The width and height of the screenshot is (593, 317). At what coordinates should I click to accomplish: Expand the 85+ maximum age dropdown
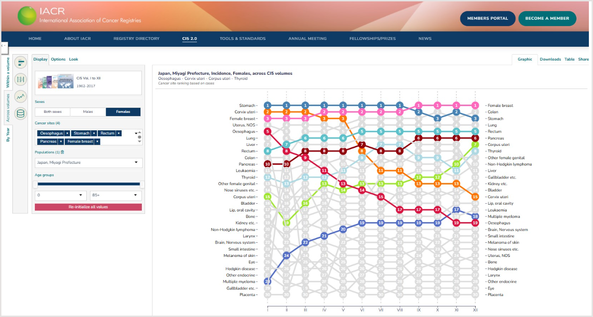tap(116, 195)
